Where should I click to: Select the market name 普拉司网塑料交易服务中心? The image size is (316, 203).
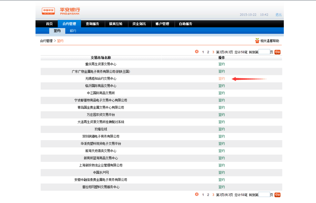[x=101, y=187]
